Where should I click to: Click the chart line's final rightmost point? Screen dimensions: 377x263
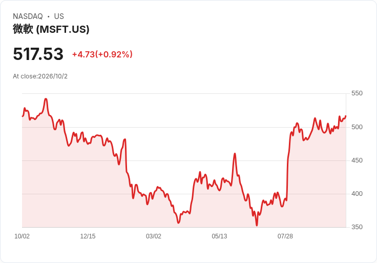pyautogui.click(x=346, y=116)
